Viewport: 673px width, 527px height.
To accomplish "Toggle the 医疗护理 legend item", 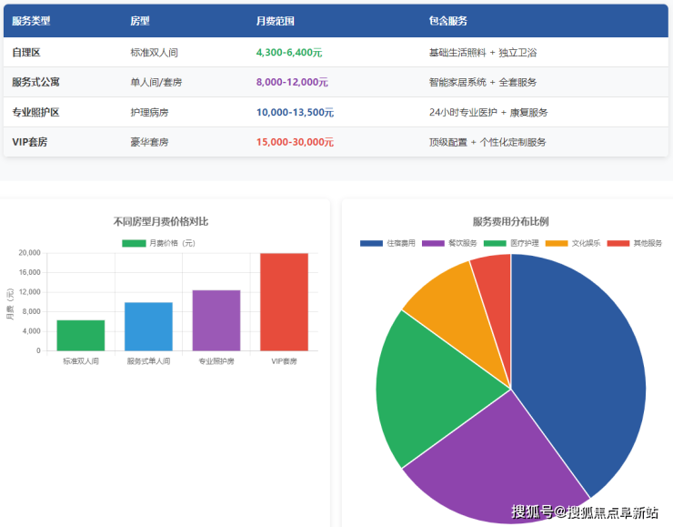I will click(511, 243).
